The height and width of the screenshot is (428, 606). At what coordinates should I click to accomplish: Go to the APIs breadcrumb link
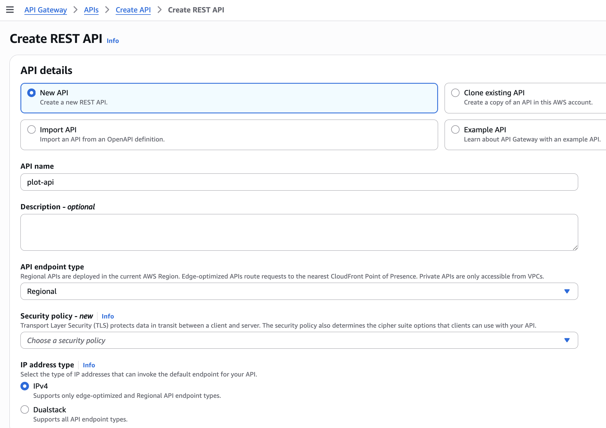coord(91,10)
